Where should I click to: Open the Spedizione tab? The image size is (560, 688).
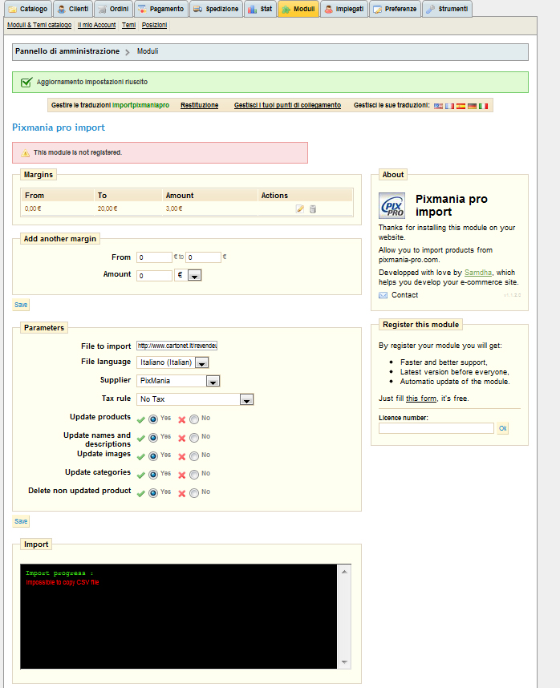point(217,9)
